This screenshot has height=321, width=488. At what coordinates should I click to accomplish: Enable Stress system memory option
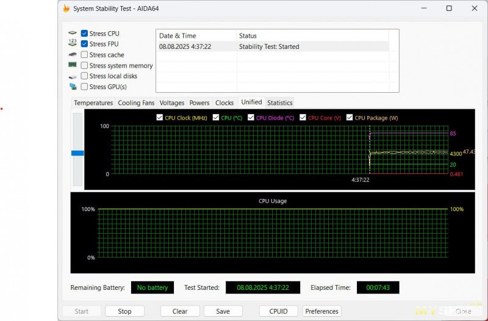click(x=85, y=65)
